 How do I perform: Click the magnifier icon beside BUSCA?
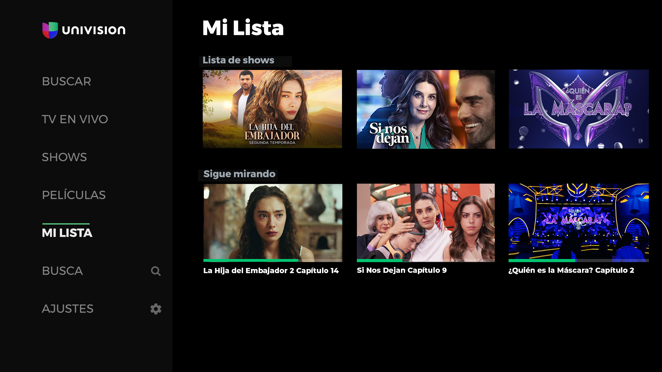point(156,271)
